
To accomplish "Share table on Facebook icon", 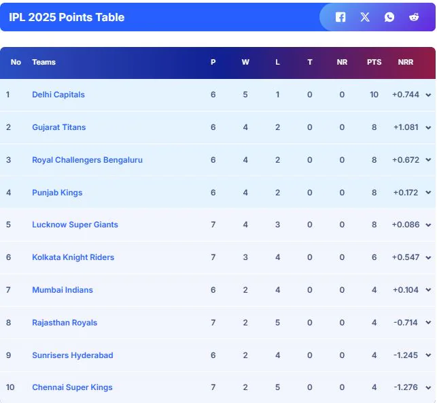I will (x=340, y=17).
